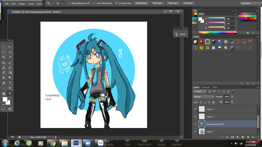This screenshot has width=262, height=147.
Task: Select the History Brush tool
Action: (x=10, y=68)
